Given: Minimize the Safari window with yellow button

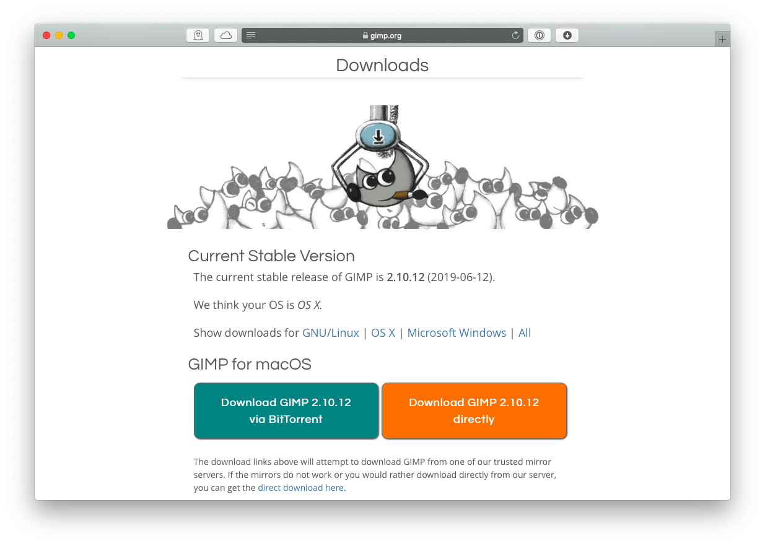Looking at the screenshot, I should point(59,35).
